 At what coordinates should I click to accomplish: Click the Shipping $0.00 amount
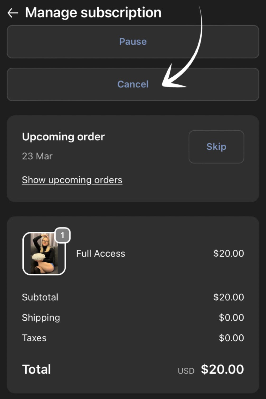click(231, 318)
